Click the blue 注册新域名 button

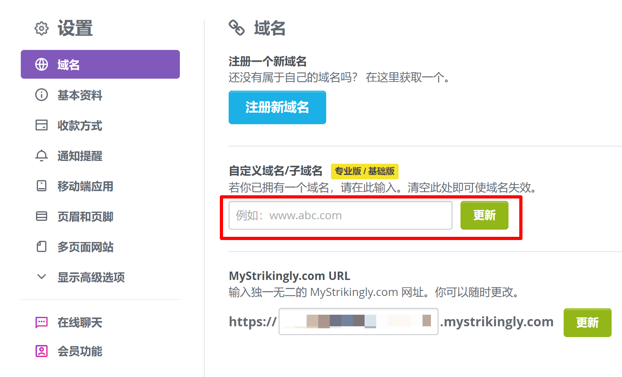coord(277,107)
